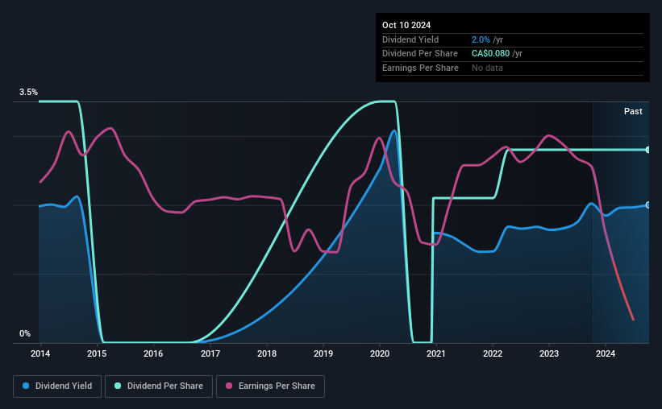Click the tooltip Earnings Per Share row label
Viewport: 662px width, 409px height.
420,68
